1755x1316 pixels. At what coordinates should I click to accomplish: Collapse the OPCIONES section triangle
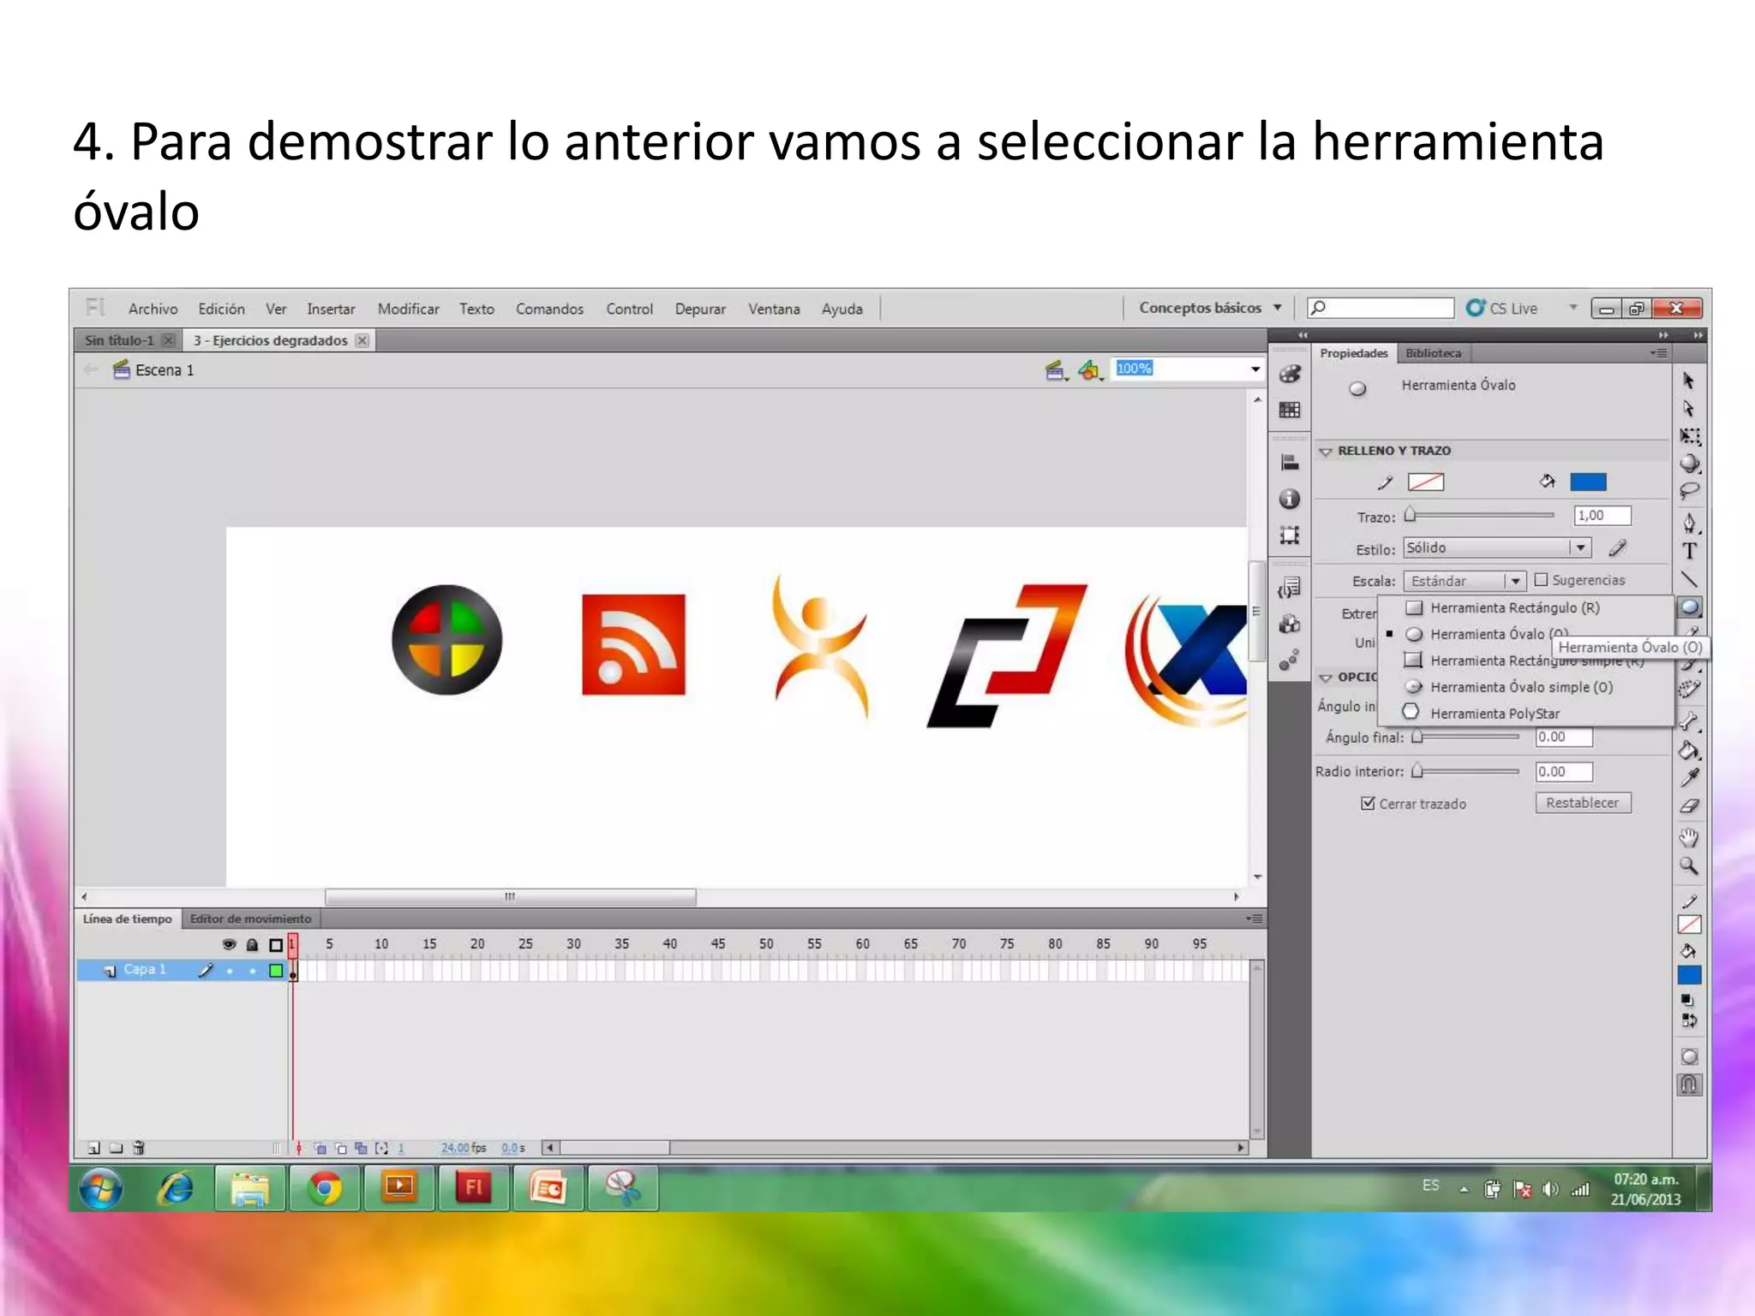[x=1326, y=677]
